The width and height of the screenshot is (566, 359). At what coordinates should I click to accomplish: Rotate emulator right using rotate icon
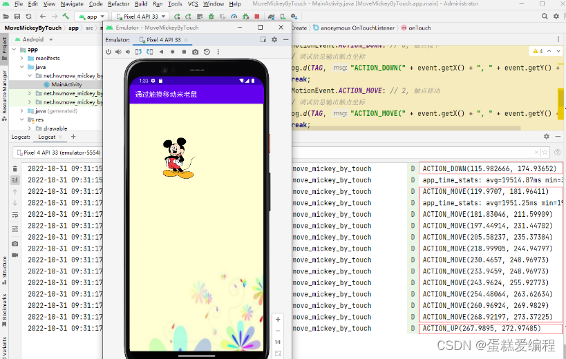click(x=150, y=52)
